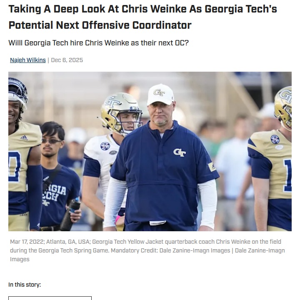Click the Dec 6, 2025 publish date
This screenshot has width=300, height=300.
pos(67,60)
